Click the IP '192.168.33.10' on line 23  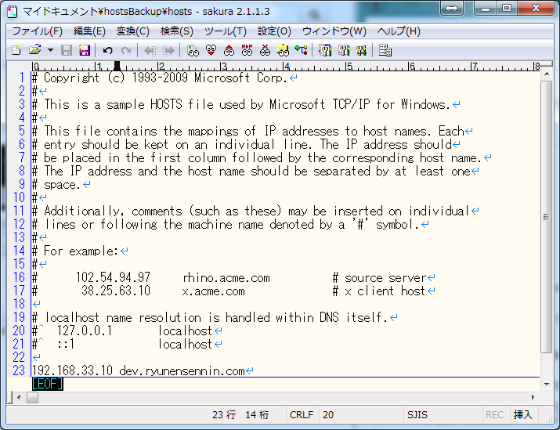[73, 370]
